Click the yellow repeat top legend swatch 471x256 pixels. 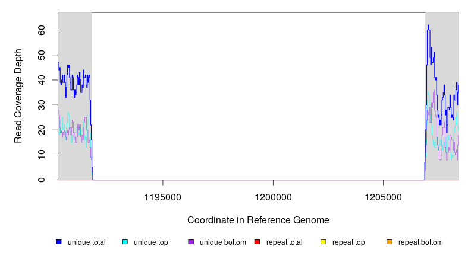coord(324,242)
